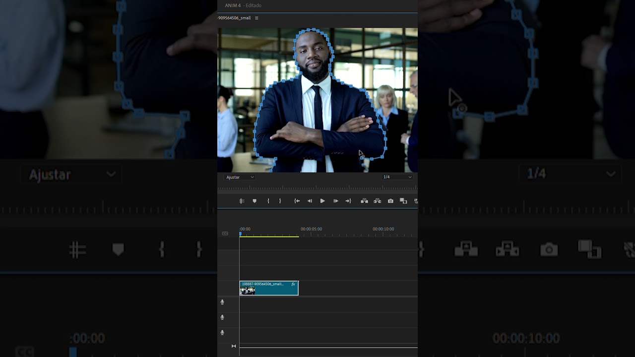635x357 pixels.
Task: Add a marker with the marker icon
Action: [254, 201]
